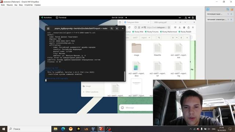
Task: Click the browser sidebar toggle icon
Action: click(x=120, y=22)
